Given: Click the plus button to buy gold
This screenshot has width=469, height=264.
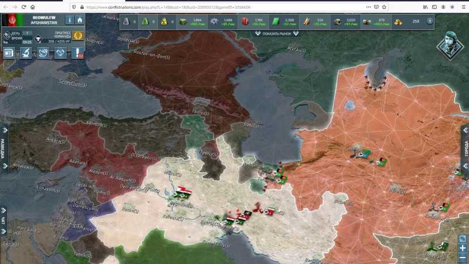Looking at the screenshot, I should [430, 21].
